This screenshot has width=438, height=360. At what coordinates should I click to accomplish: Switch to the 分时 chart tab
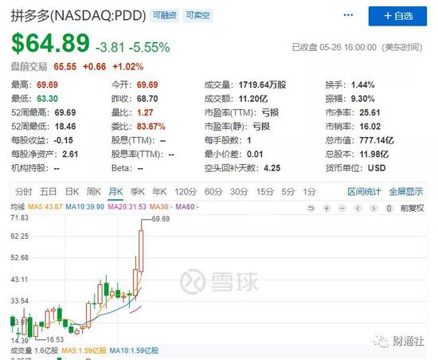click(x=23, y=192)
